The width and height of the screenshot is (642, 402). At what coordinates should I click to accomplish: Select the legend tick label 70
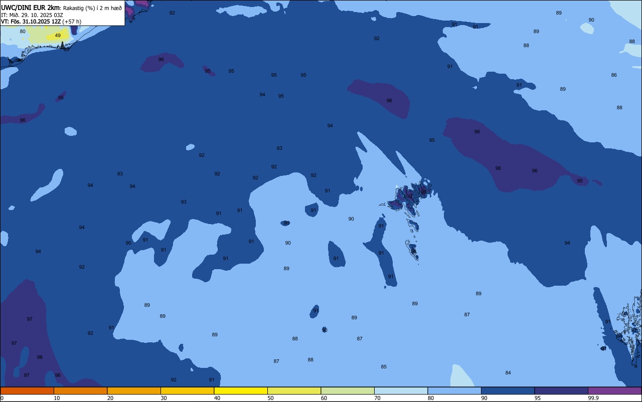pos(377,398)
